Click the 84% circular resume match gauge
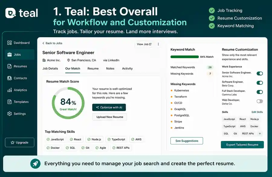272x177 pixels. tap(68, 103)
